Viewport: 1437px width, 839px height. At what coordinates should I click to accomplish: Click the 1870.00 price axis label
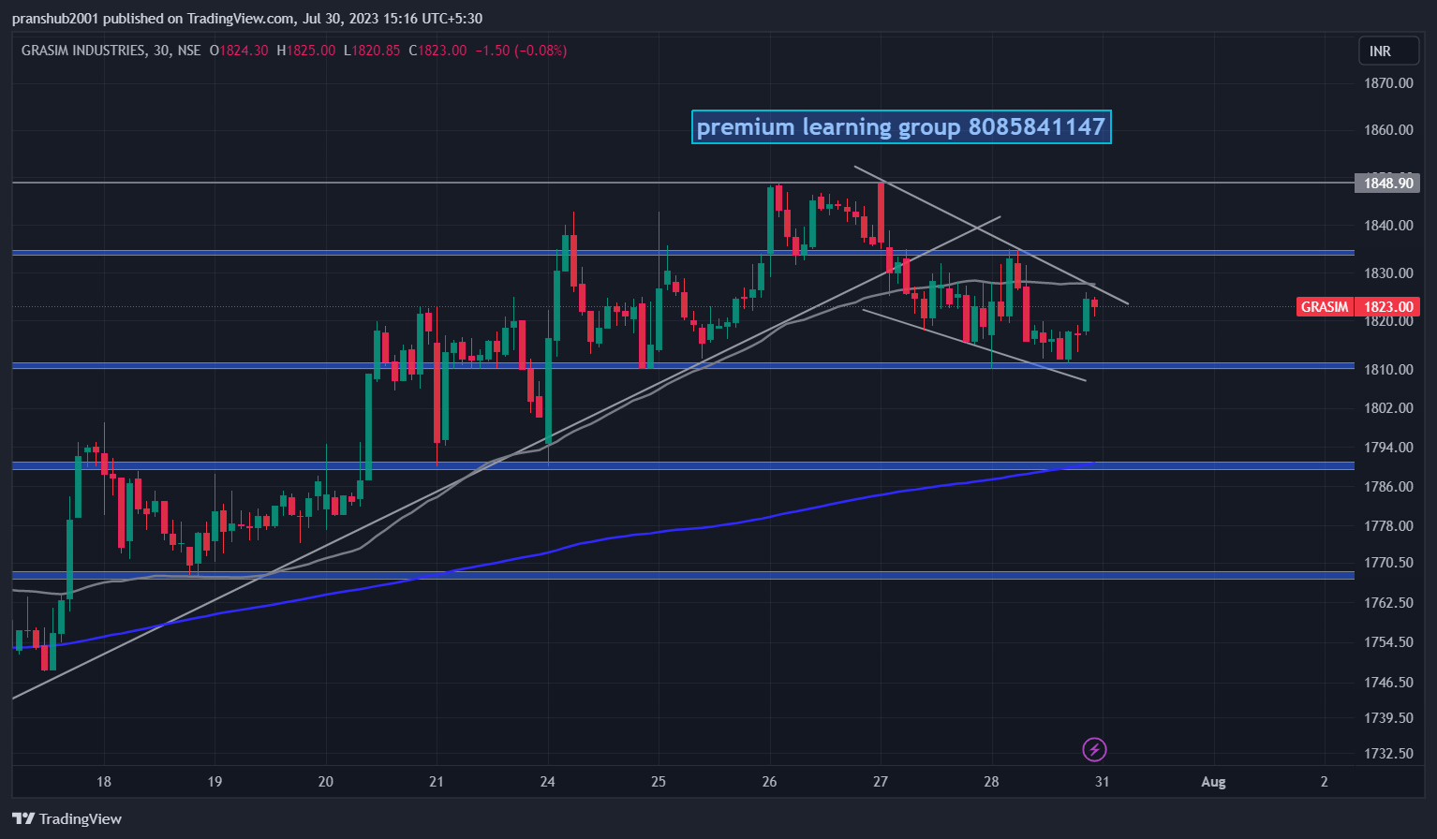click(x=1388, y=82)
